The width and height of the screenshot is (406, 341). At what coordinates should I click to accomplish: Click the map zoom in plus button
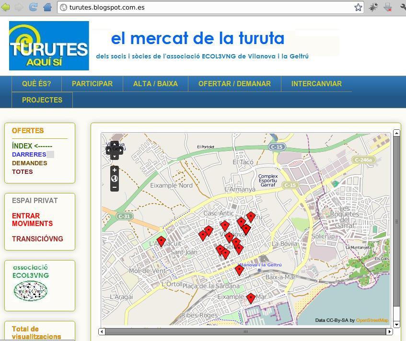(x=115, y=170)
